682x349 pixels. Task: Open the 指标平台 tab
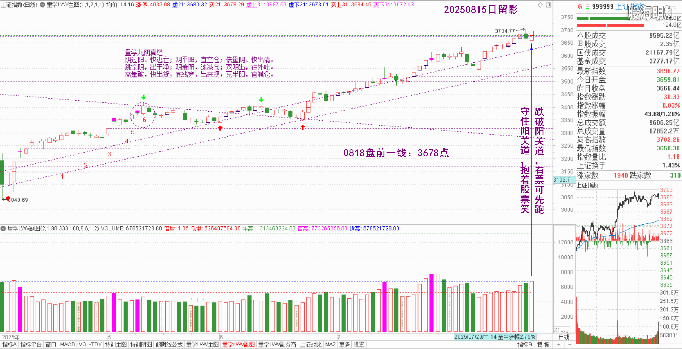[31, 345]
